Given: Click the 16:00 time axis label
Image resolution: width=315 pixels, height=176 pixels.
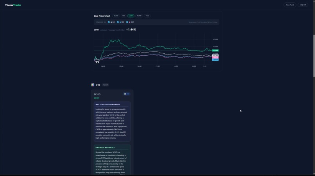Looking at the screenshot, I should pos(139,66).
